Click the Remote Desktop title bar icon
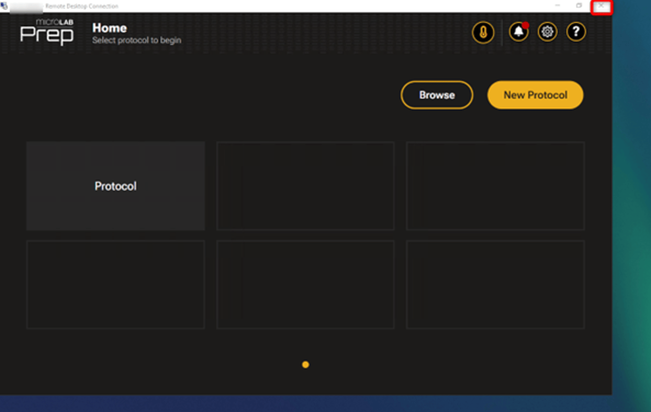Screen dimensions: 651x412 click(x=5, y=6)
